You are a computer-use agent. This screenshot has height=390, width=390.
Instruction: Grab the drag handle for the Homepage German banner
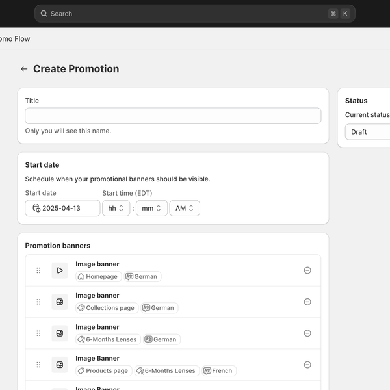point(38,270)
